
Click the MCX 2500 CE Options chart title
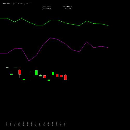[17, 4]
